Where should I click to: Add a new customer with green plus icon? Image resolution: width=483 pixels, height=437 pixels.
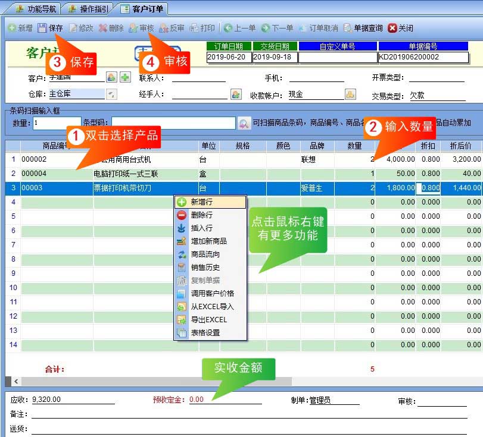tap(125, 77)
